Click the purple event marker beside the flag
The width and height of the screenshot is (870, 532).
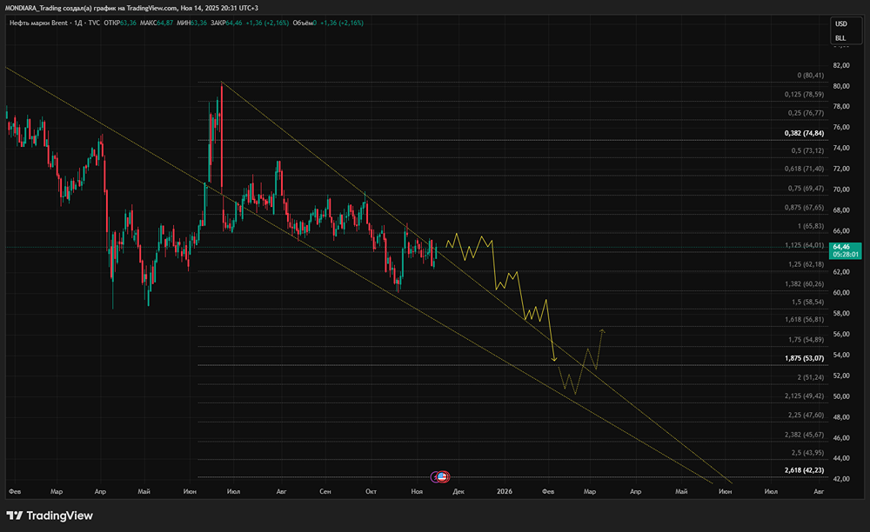point(435,476)
